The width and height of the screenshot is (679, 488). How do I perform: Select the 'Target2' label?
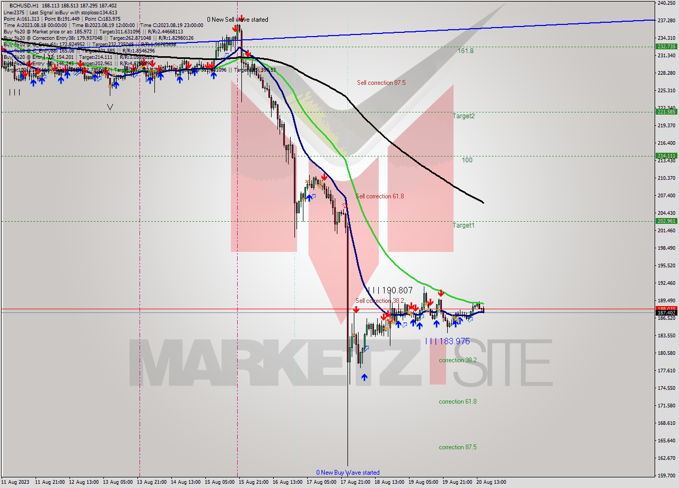click(464, 116)
